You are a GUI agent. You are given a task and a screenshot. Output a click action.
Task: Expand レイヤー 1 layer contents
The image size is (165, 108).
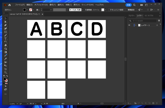(x=136, y=25)
